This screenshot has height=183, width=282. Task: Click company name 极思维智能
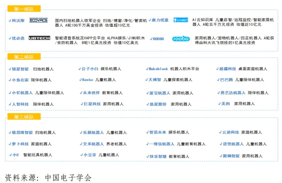tap(22, 132)
